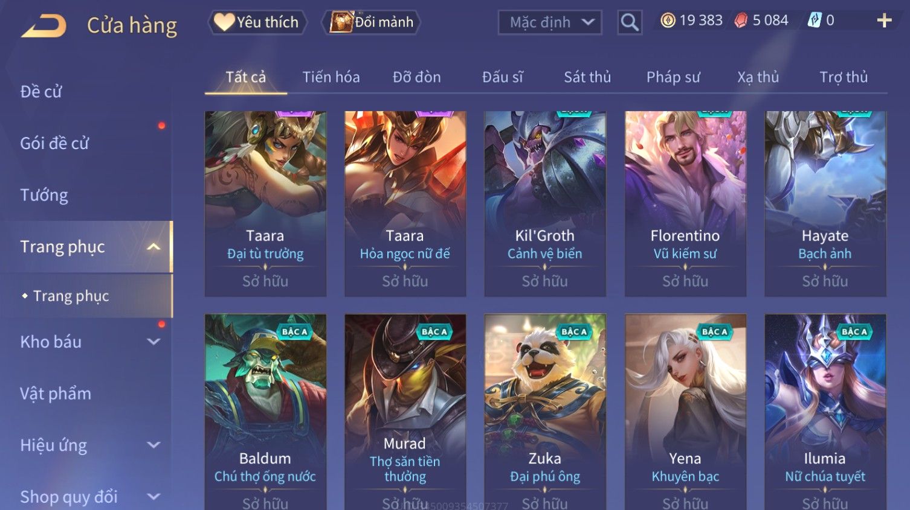This screenshot has width=910, height=510.
Task: Open Yêu thích heart favorites
Action: [x=257, y=22]
